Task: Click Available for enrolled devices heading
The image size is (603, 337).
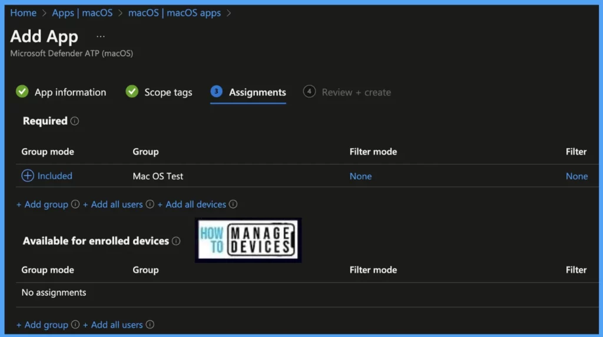Action: point(96,241)
